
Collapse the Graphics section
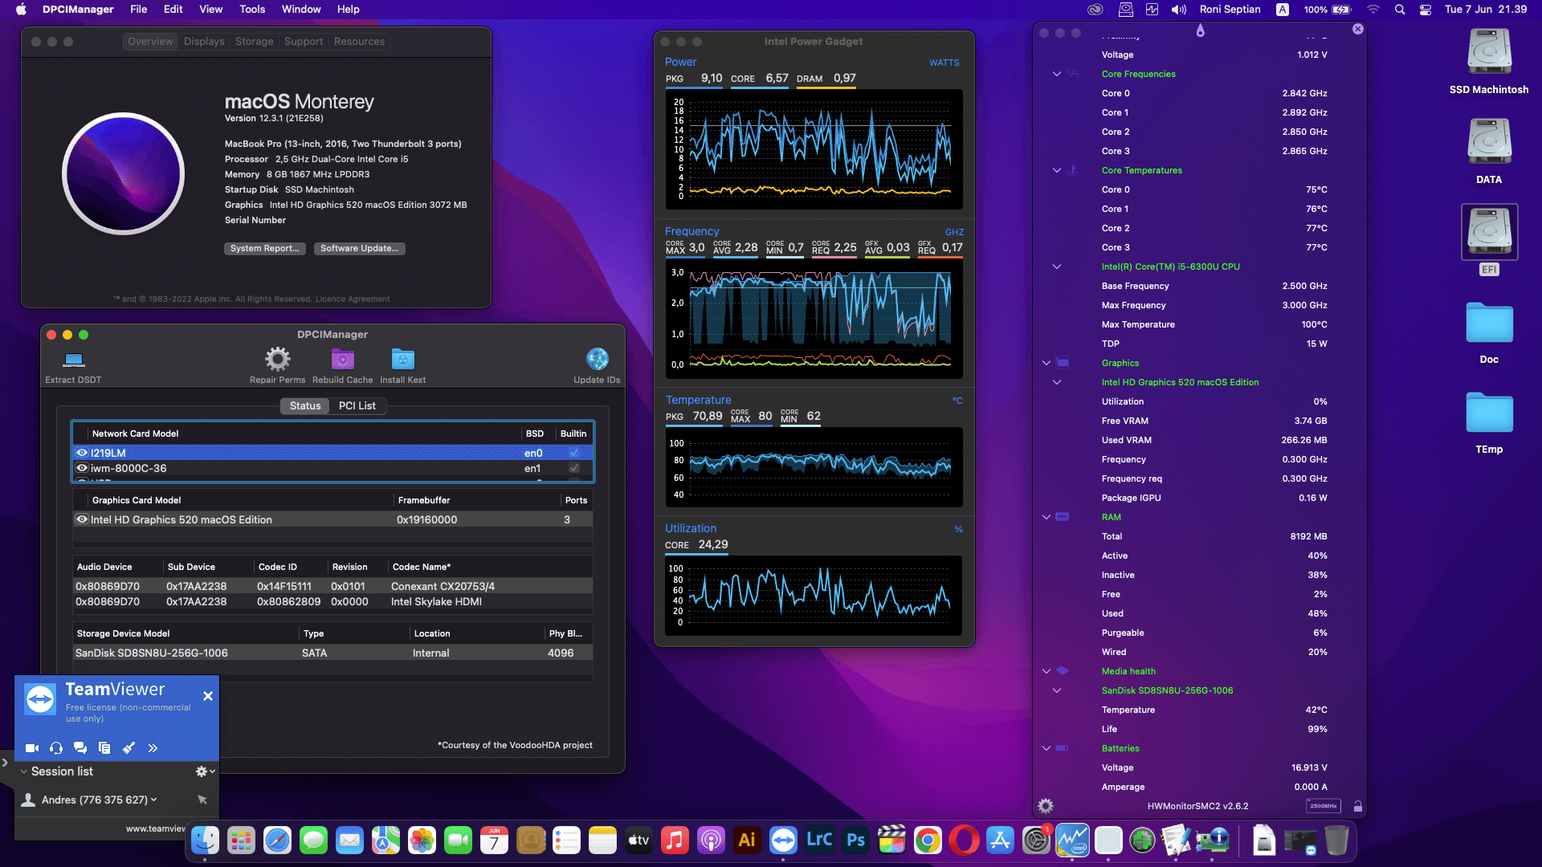[x=1046, y=363]
